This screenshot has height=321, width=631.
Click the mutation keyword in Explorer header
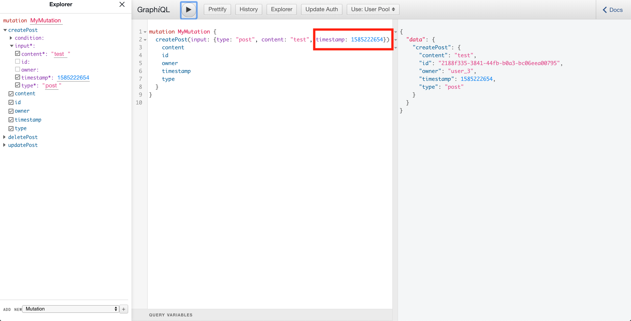(x=15, y=20)
